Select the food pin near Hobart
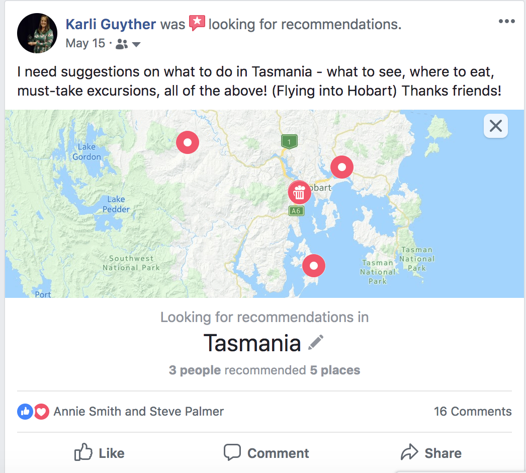Viewport: 526px width, 473px height. (299, 192)
